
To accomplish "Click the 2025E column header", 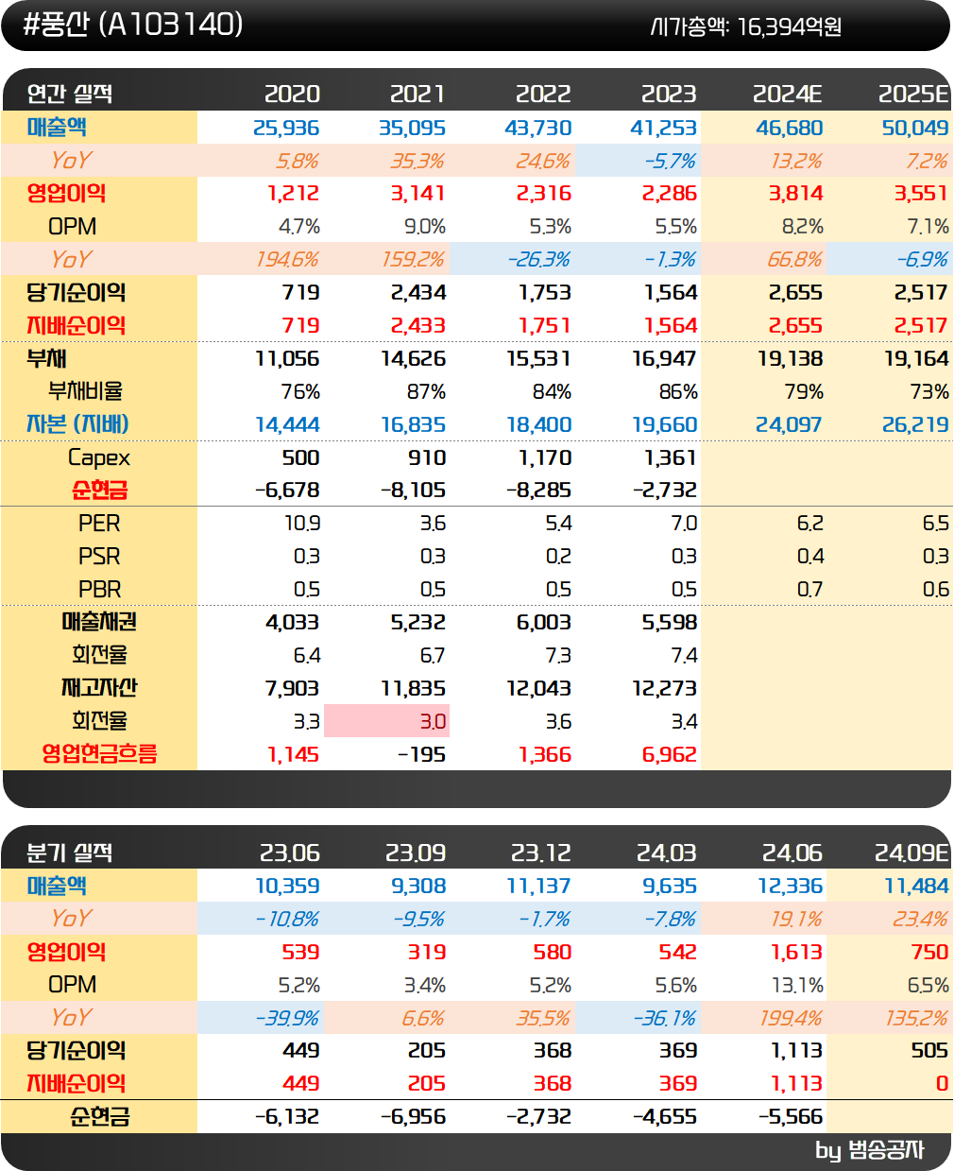I will click(913, 94).
